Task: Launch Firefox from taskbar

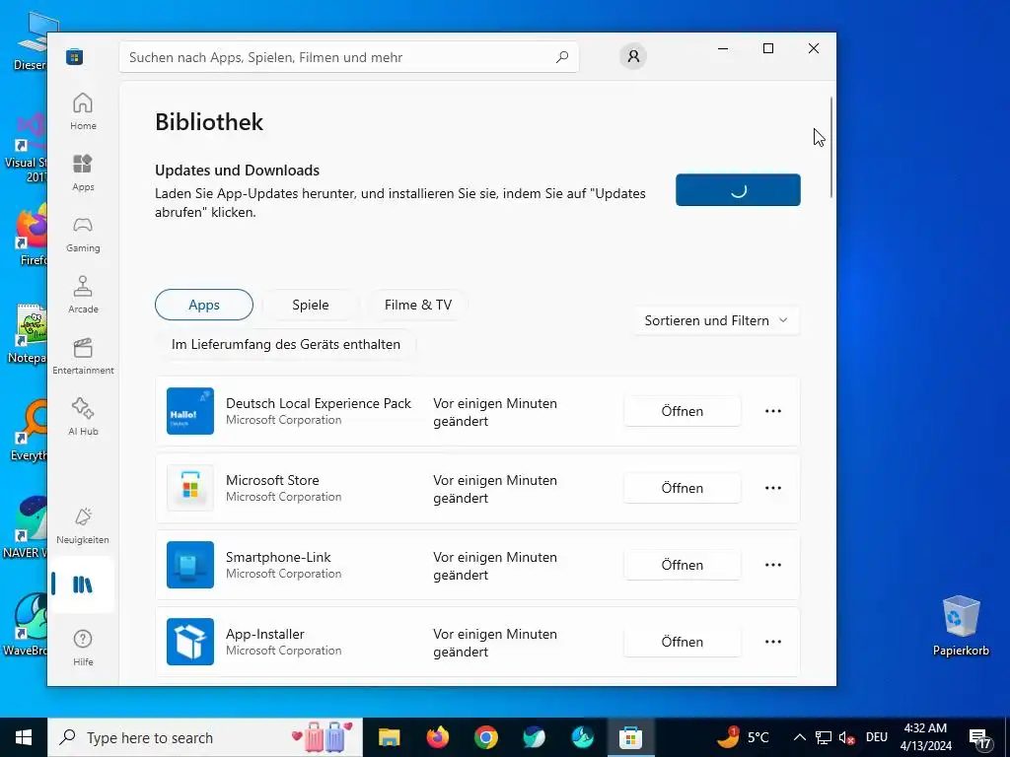Action: coord(437,737)
